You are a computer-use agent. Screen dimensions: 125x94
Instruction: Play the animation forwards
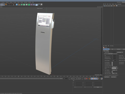coord(76,79)
